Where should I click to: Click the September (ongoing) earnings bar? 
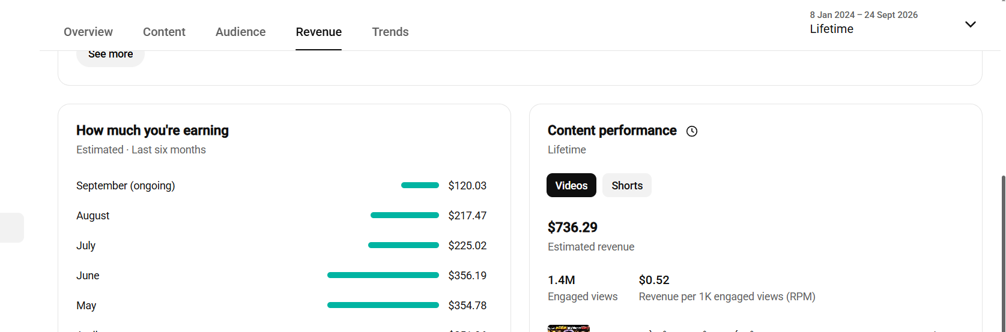point(420,185)
